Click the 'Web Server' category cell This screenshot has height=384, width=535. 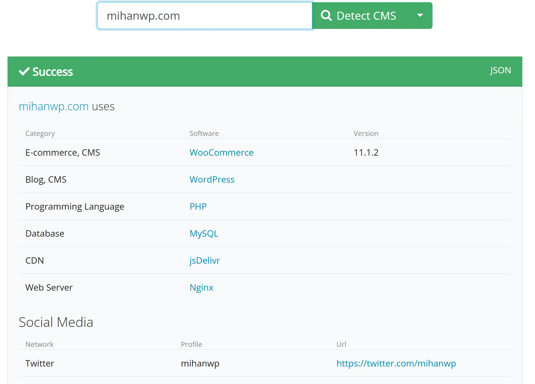[49, 287]
